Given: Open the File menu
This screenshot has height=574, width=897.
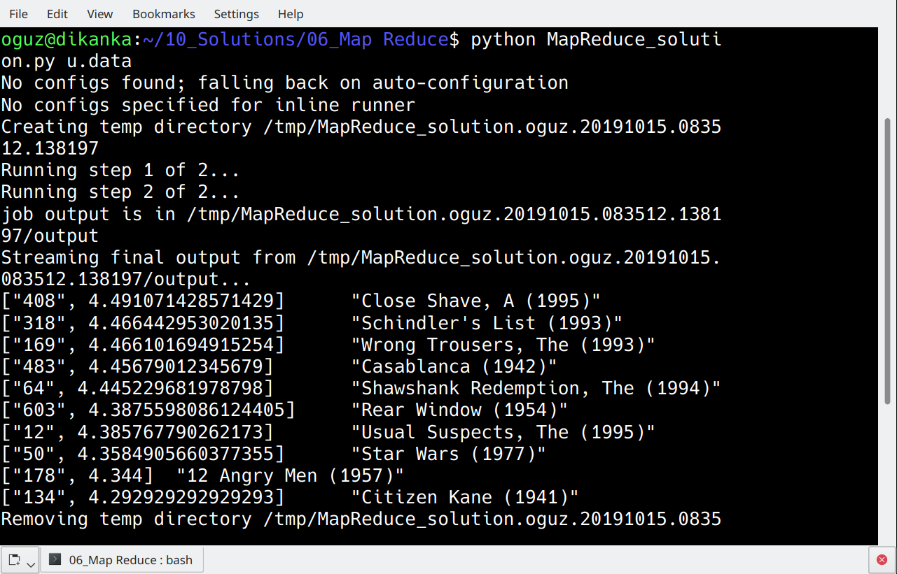Looking at the screenshot, I should point(19,14).
